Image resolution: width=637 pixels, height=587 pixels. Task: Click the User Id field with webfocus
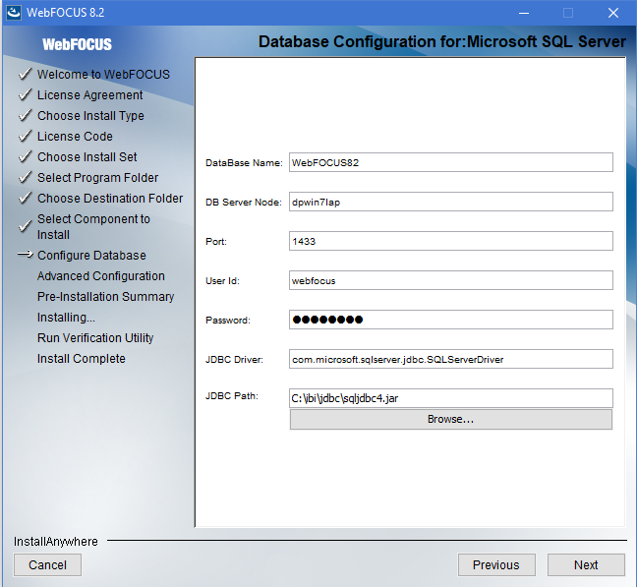(450, 280)
